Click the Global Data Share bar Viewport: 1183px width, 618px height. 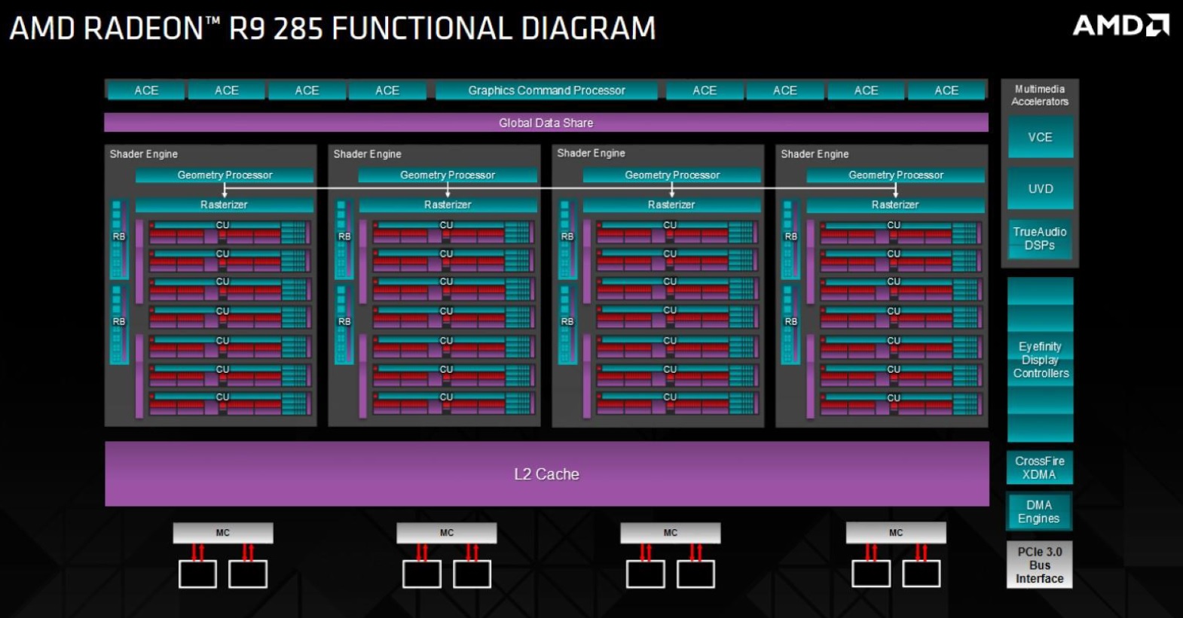click(x=546, y=123)
